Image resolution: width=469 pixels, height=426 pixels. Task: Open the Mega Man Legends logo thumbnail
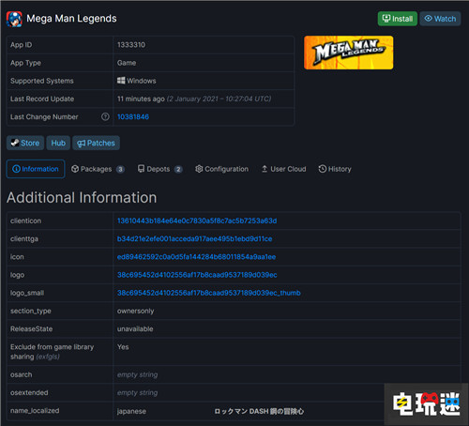coord(349,53)
